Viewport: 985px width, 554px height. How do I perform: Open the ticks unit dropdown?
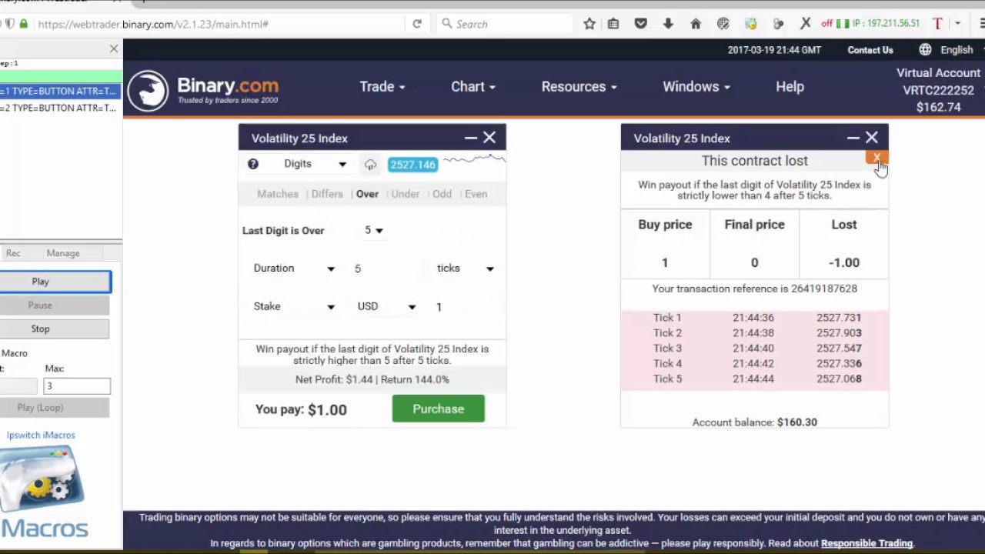pyautogui.click(x=465, y=269)
